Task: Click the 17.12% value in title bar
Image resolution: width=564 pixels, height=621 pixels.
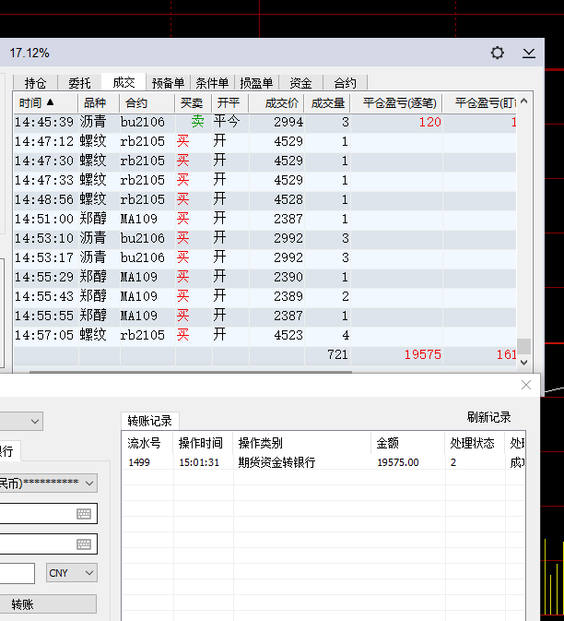Action: [29, 54]
